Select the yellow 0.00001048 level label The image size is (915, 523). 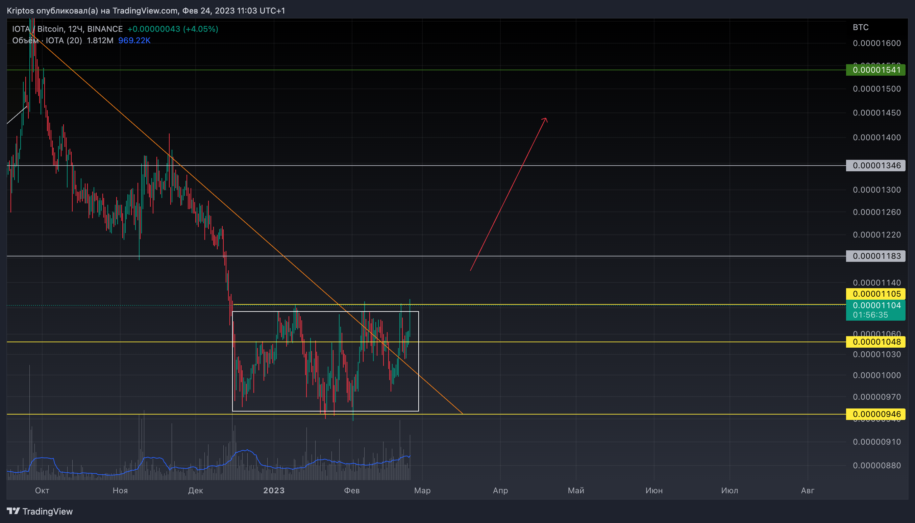point(875,342)
